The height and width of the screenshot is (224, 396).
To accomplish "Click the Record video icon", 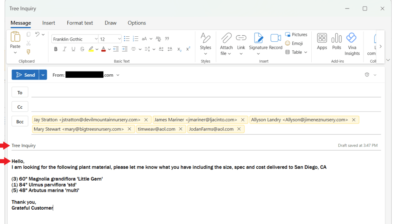I will [276, 38].
